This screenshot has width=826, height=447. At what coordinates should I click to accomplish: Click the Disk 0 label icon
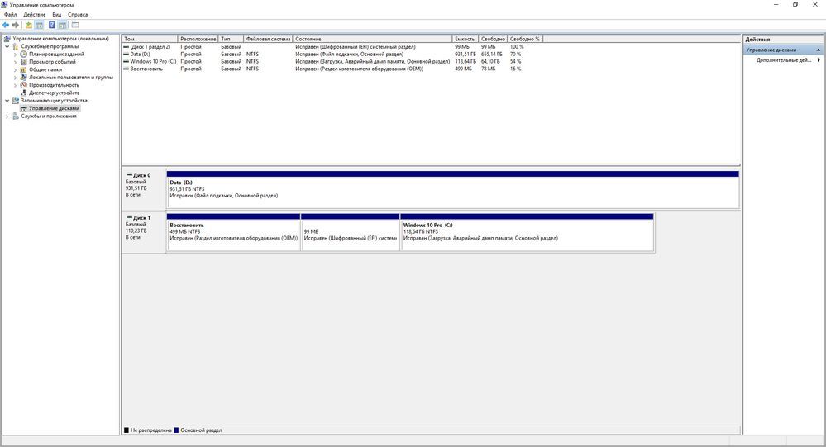(129, 175)
